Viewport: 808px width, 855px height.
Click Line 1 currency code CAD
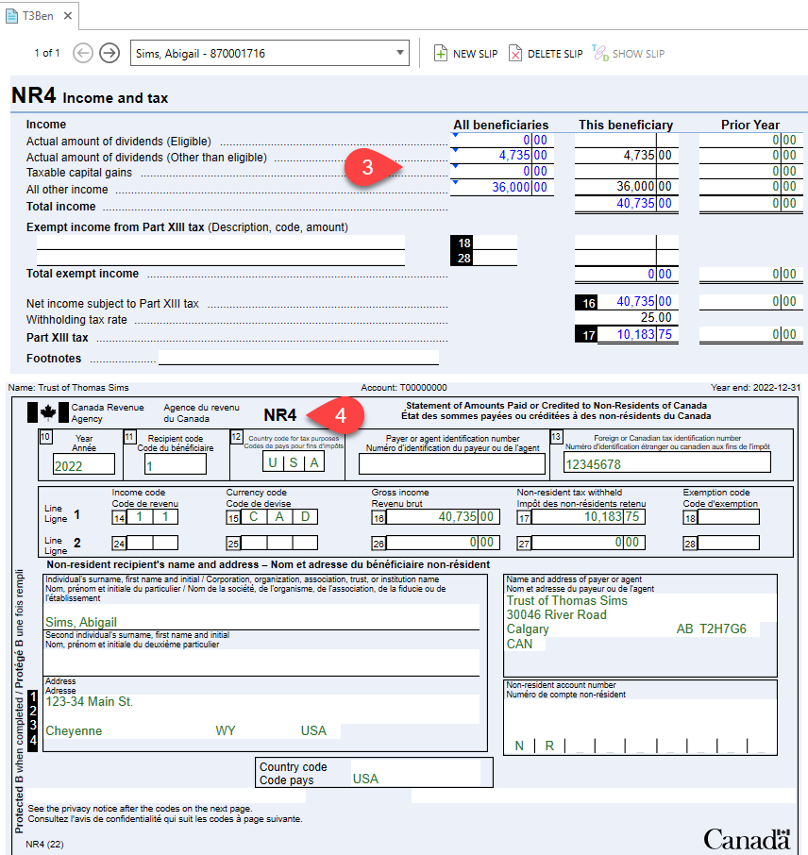(x=279, y=516)
